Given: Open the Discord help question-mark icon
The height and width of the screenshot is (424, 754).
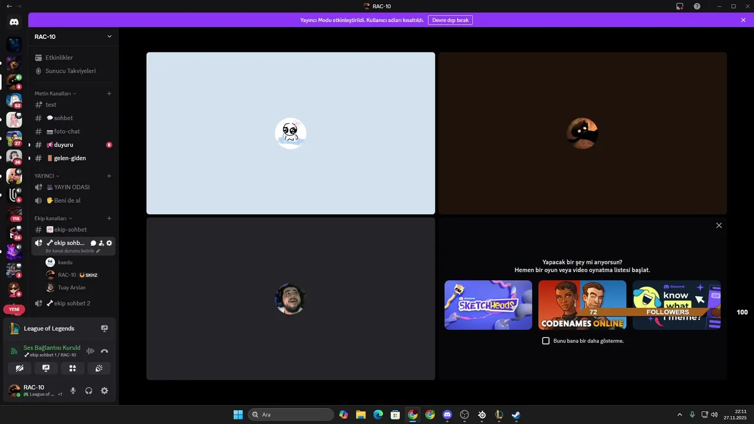Looking at the screenshot, I should pos(697,6).
